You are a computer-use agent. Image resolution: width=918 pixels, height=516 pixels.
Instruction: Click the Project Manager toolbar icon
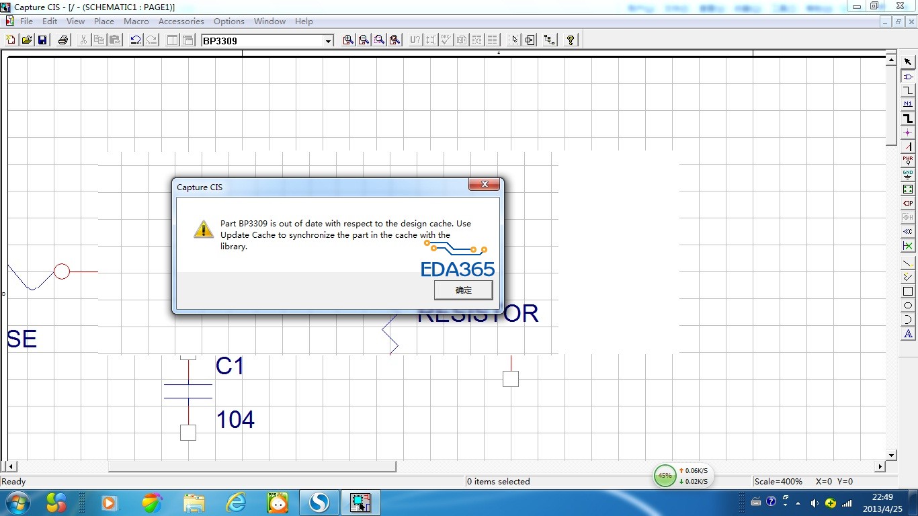(x=550, y=40)
